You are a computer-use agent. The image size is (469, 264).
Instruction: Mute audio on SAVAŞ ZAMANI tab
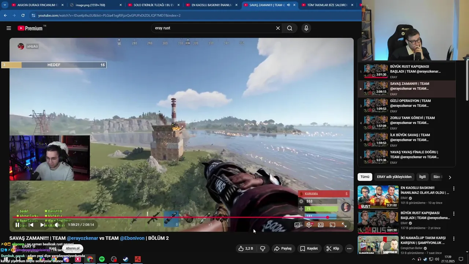click(288, 5)
